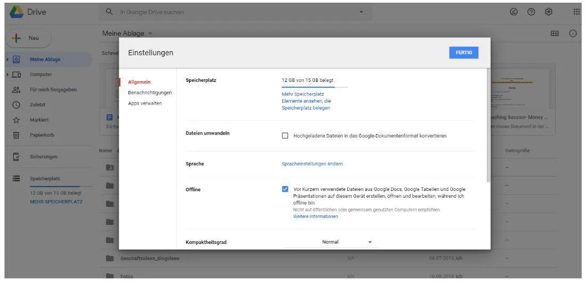The height and width of the screenshot is (284, 587).
Task: Click the Zuletzt clock icon
Action: tap(16, 105)
